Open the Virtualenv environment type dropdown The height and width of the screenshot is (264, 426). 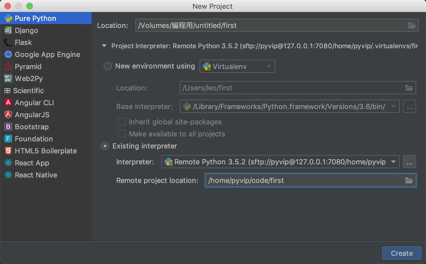[237, 66]
